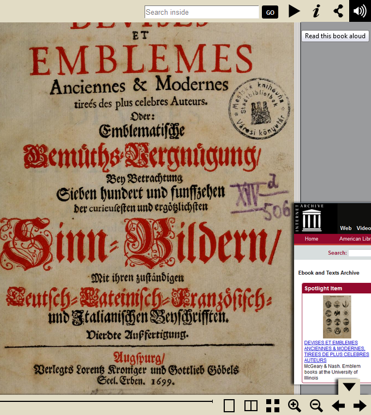This screenshot has width=371, height=415.
Task: Focus the Search inside text field
Action: (201, 12)
